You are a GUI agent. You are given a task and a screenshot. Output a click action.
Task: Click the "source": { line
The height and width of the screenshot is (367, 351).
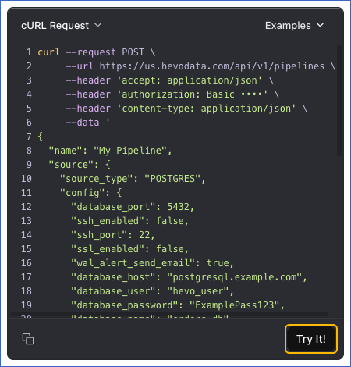(x=80, y=165)
